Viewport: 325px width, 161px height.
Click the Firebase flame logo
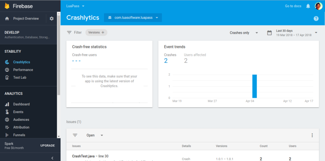point(7,6)
